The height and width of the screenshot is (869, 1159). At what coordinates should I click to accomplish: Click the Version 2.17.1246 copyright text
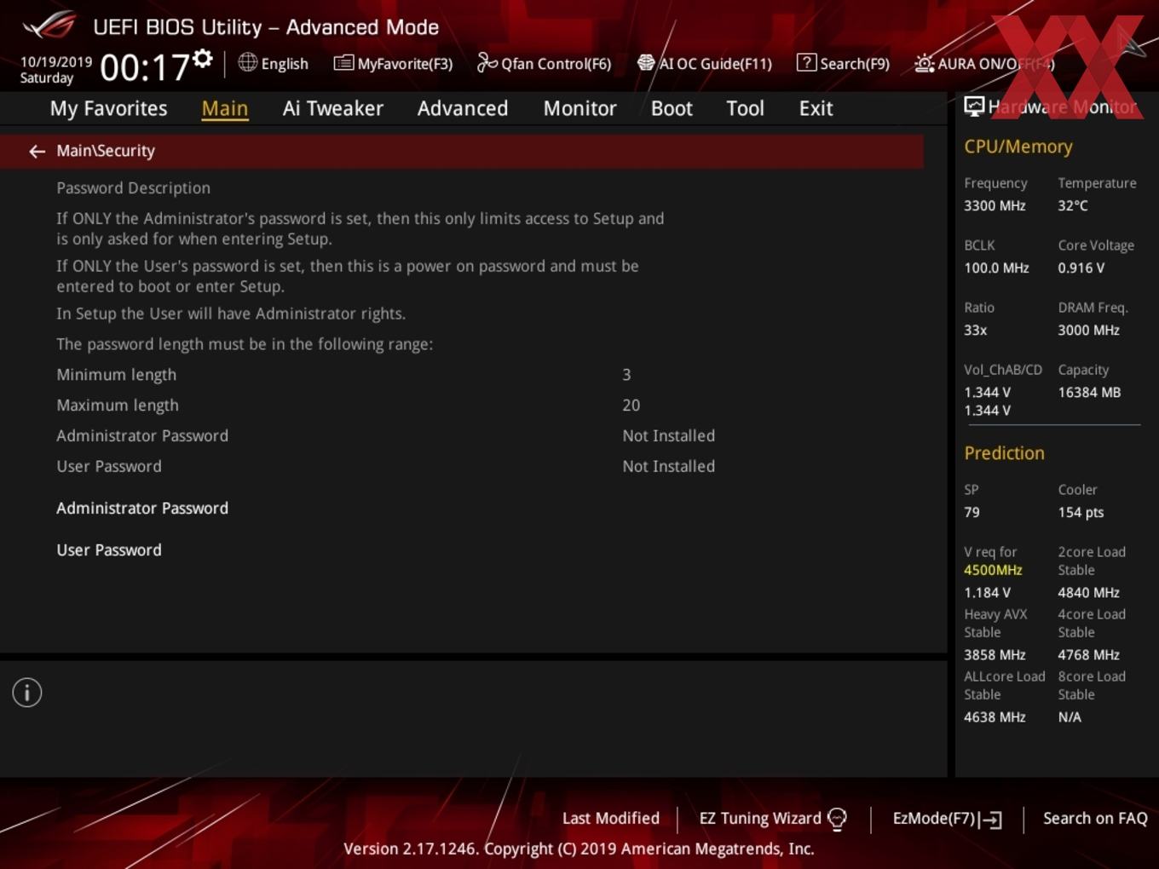point(579,849)
